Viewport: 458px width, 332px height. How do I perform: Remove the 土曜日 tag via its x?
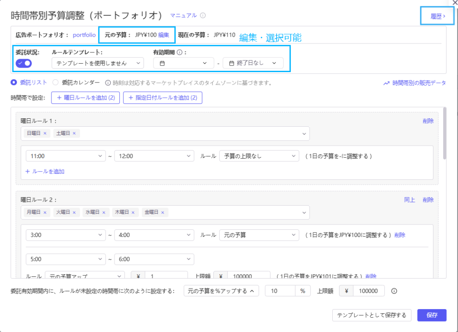click(x=74, y=134)
